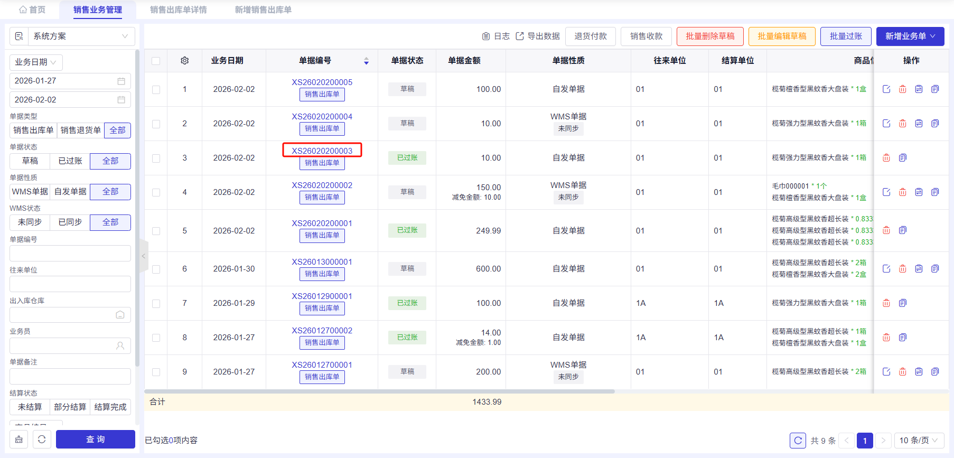Click the 单据编号 filter input field
Image resolution: width=954 pixels, height=458 pixels.
[70, 254]
